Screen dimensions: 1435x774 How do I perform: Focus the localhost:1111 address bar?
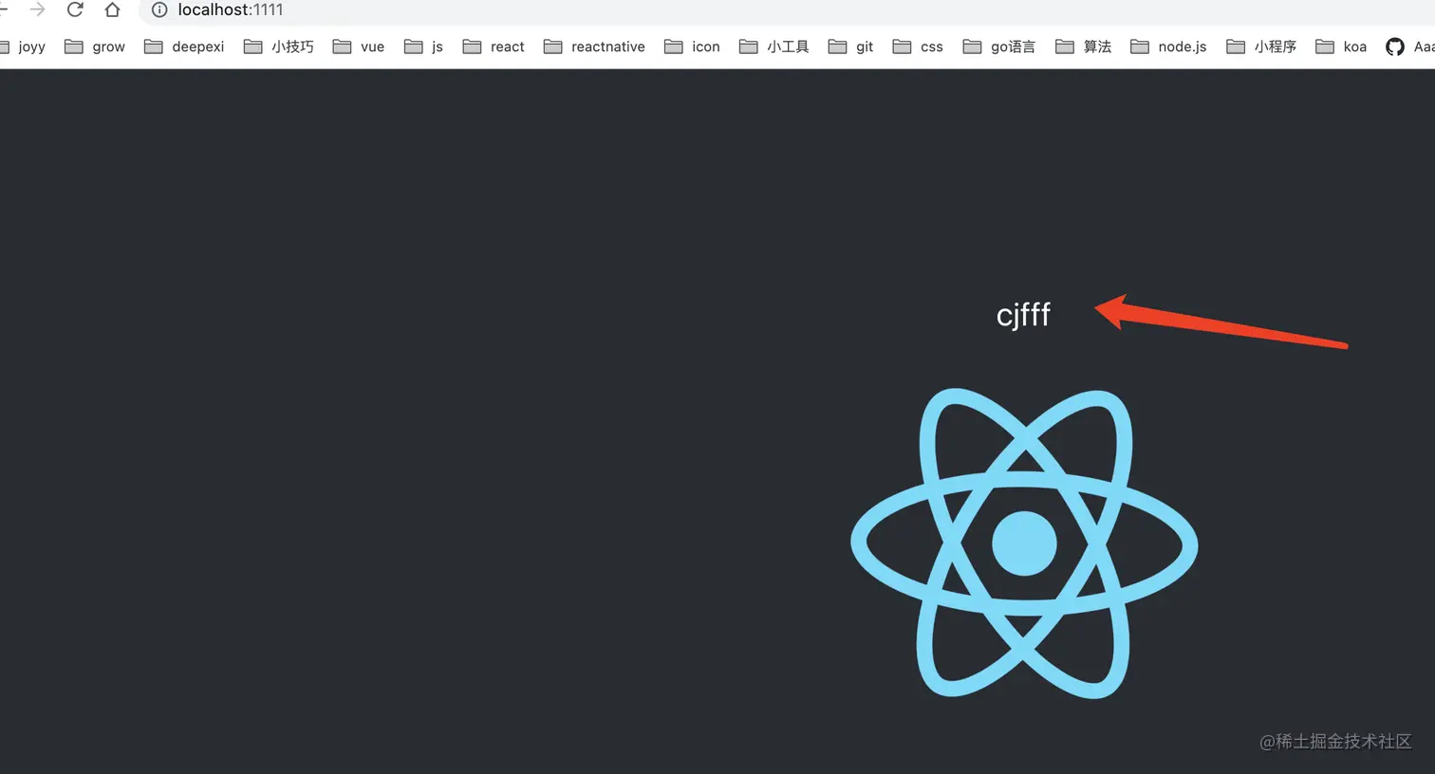tap(788, 9)
